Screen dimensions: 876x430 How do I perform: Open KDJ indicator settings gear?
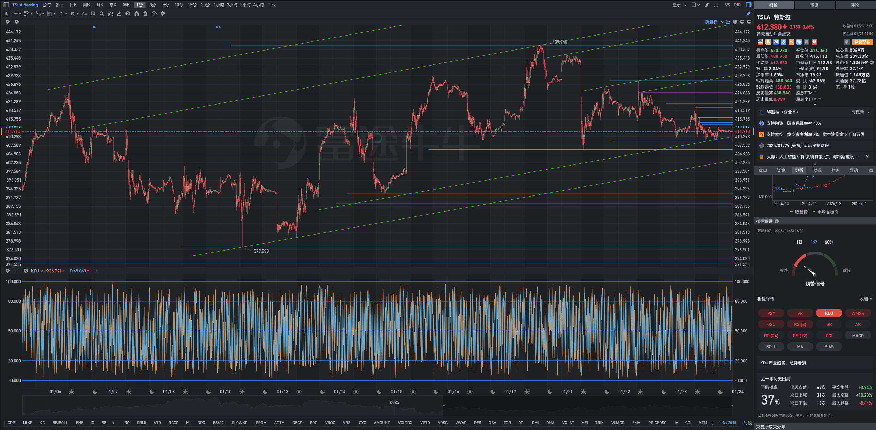8,271
